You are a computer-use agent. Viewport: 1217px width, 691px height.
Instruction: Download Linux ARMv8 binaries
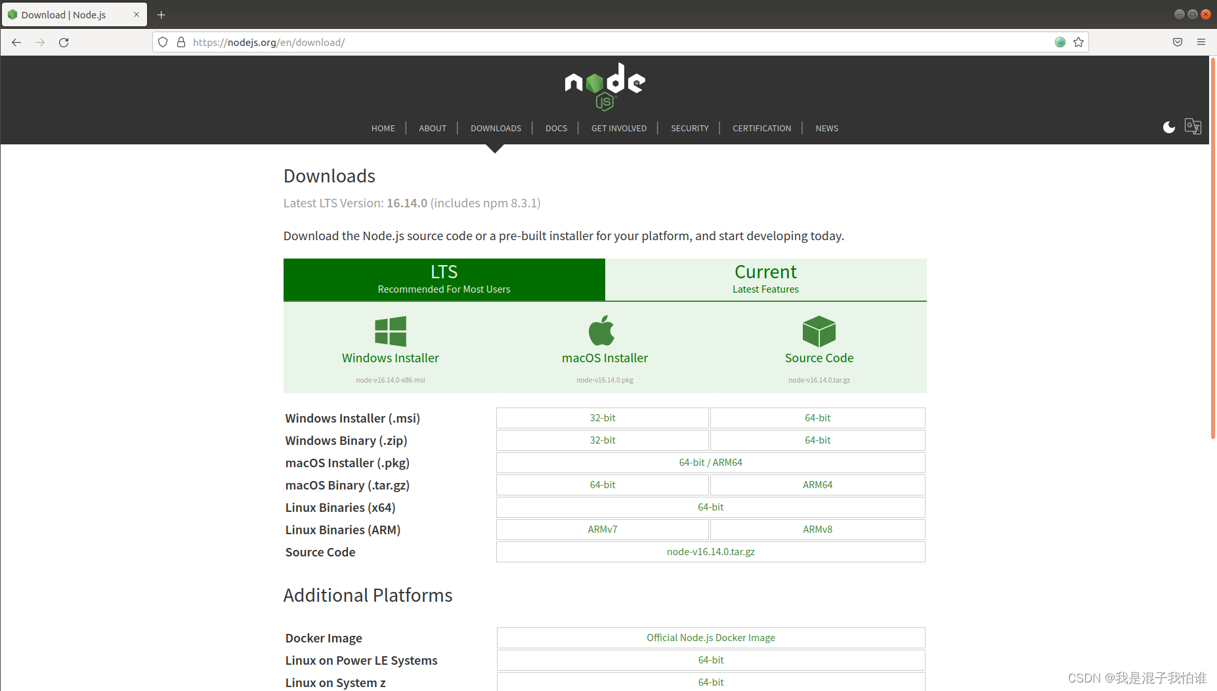coord(818,530)
